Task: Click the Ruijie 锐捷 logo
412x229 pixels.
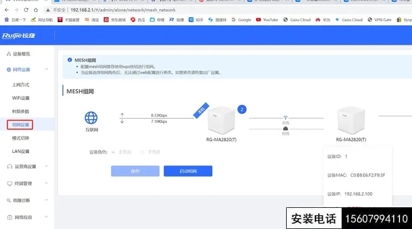Action: 18,35
